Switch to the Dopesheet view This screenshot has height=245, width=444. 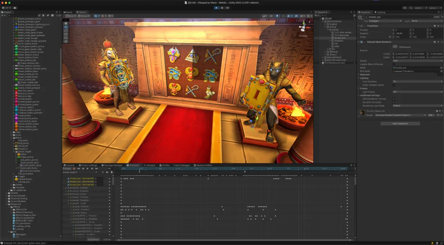coord(93,239)
